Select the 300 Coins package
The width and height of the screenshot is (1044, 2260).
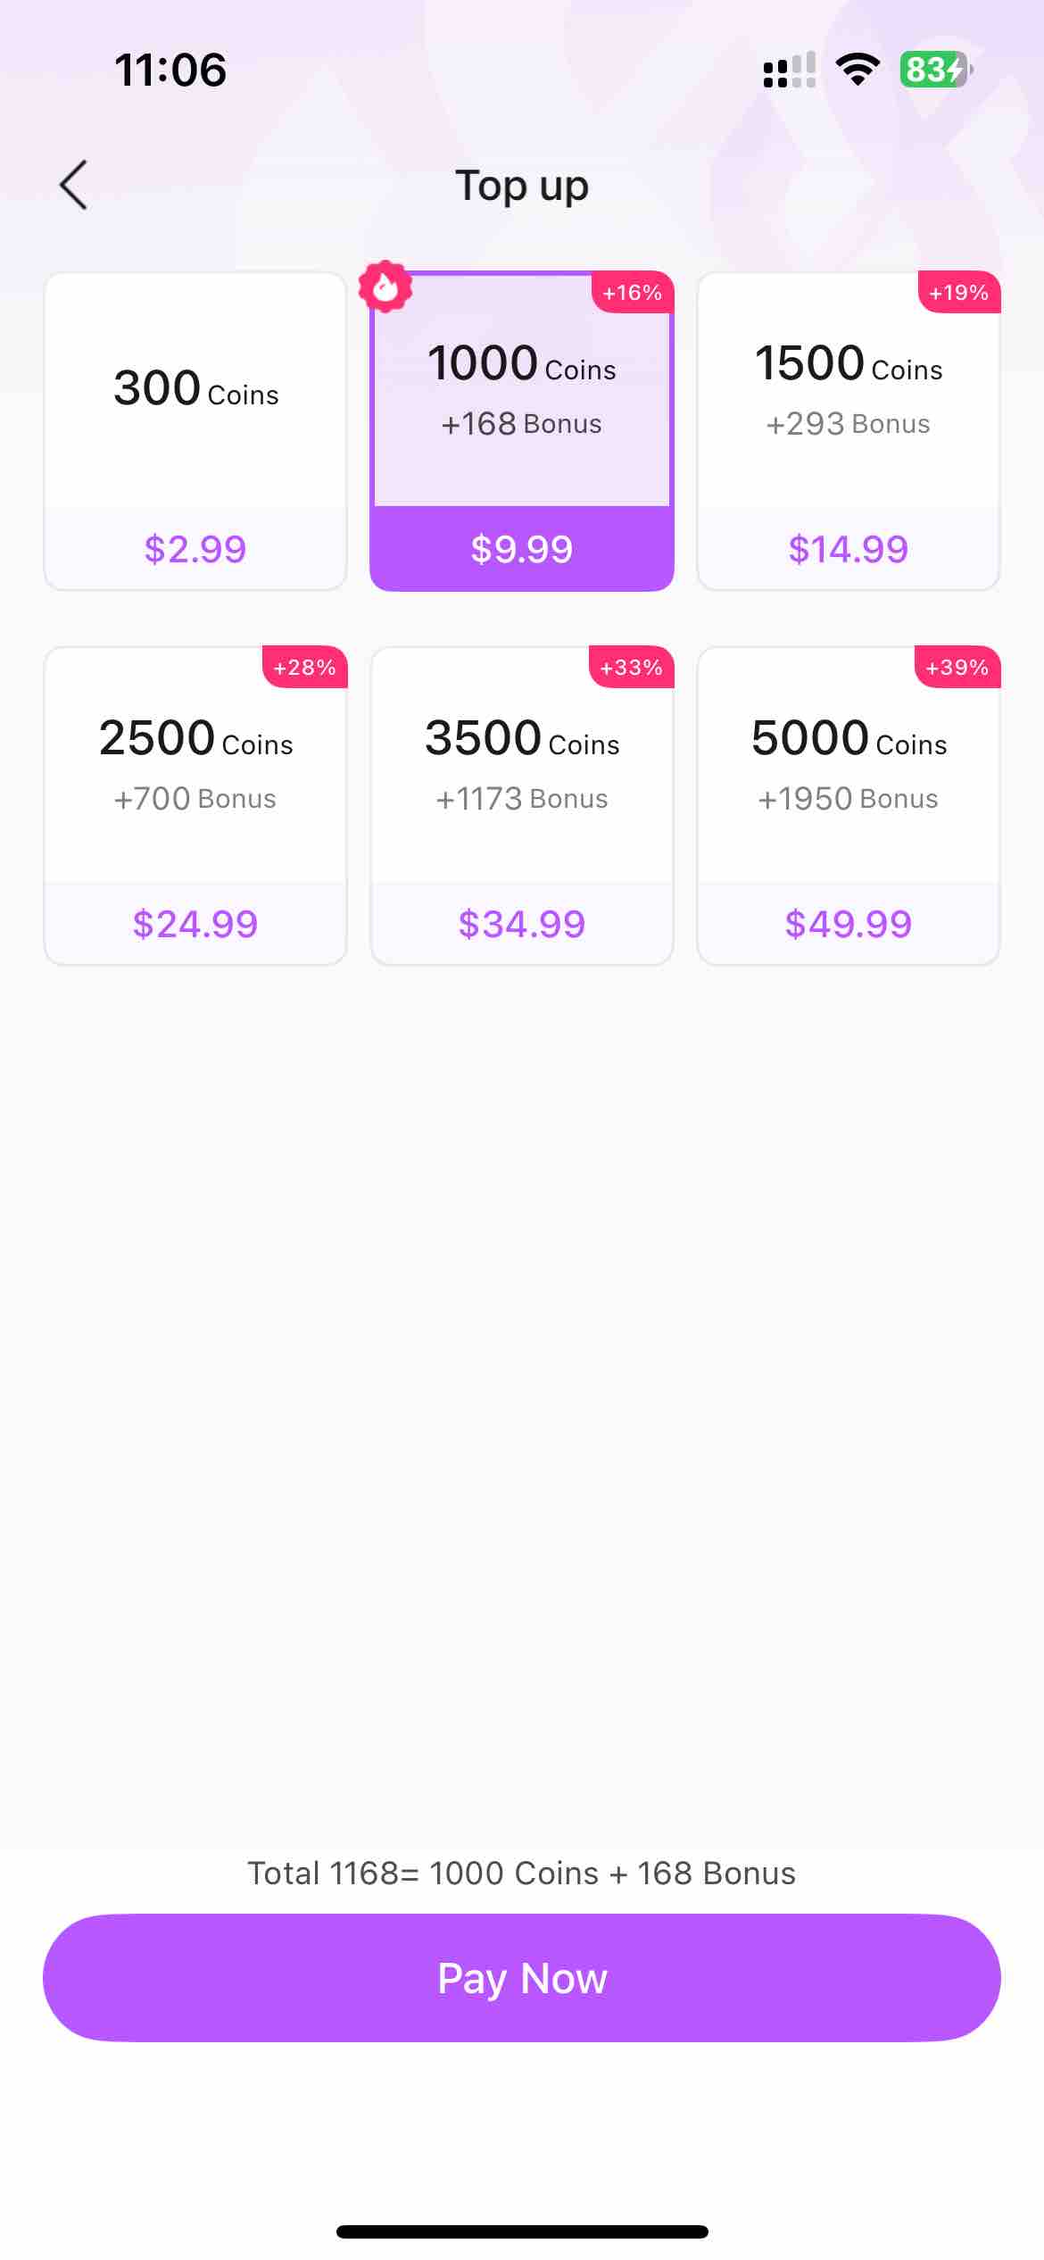coord(195,431)
